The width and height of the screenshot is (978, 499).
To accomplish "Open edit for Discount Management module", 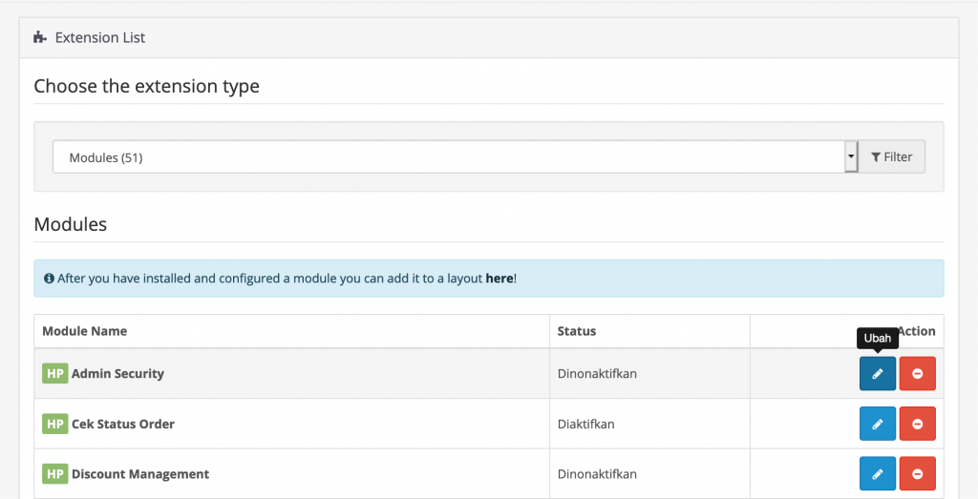I will point(877,473).
